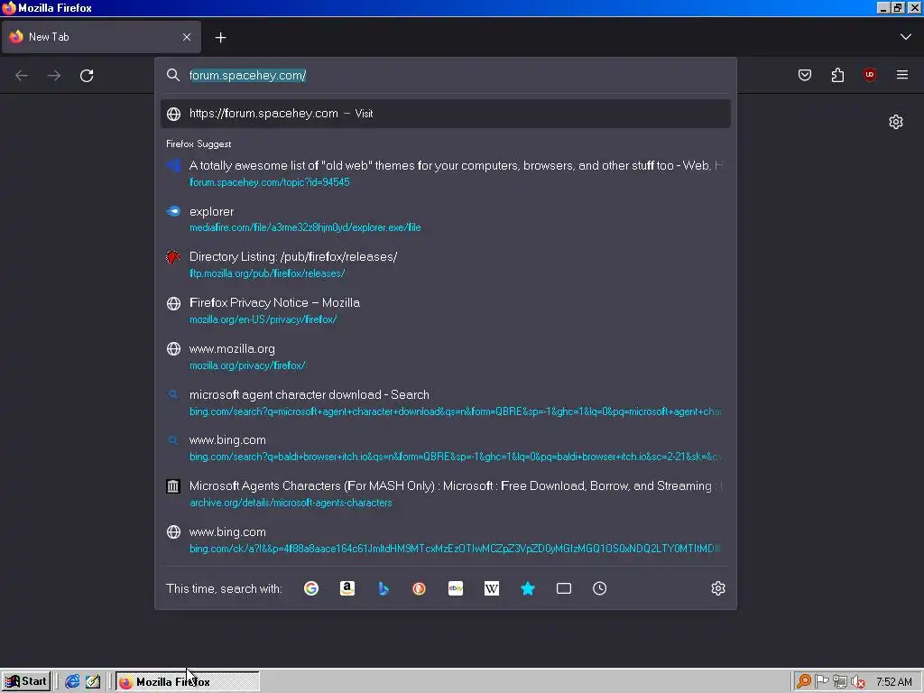Open Save to Pocket
Screen dimensions: 924x693
[x=804, y=75]
